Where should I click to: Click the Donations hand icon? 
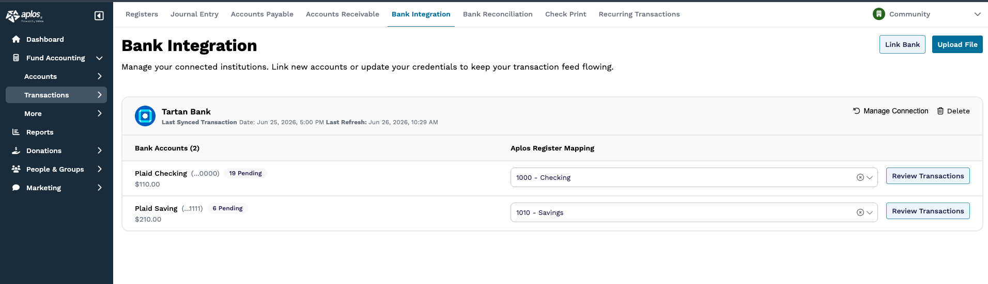point(16,151)
